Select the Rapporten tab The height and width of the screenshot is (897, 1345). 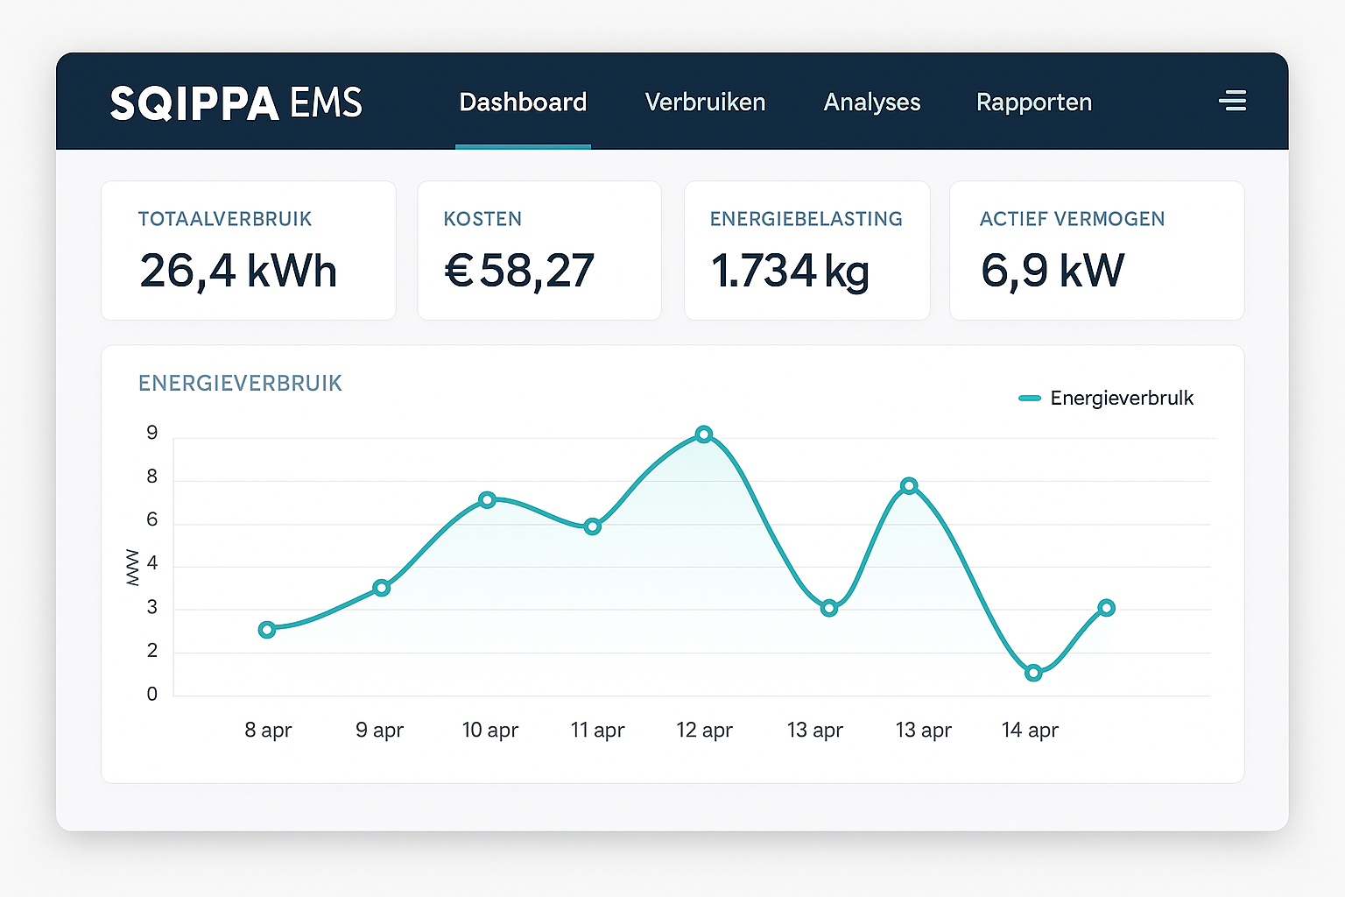1033,102
